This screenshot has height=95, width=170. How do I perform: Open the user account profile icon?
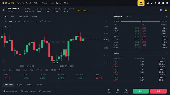159,3
